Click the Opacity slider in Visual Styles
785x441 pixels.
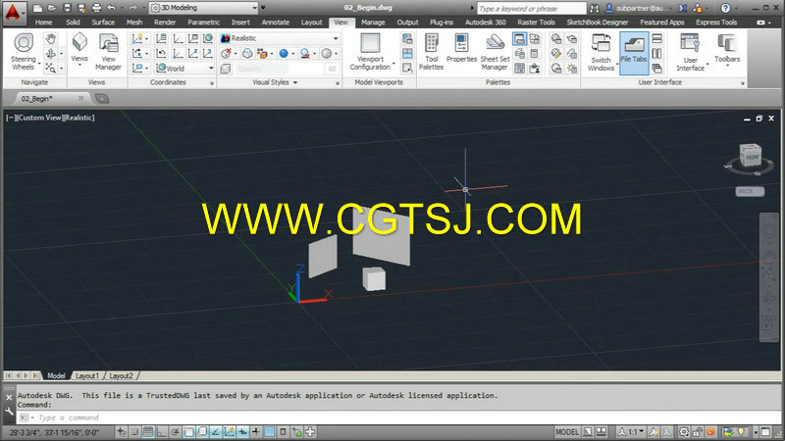click(x=281, y=69)
